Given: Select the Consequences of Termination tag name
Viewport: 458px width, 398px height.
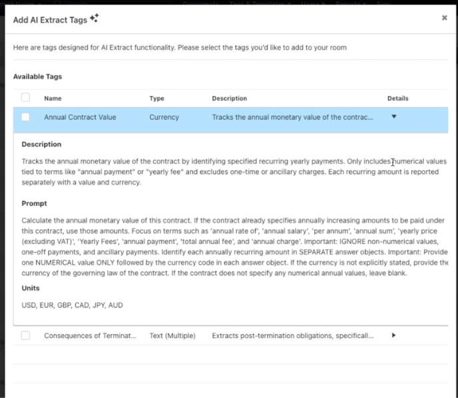Looking at the screenshot, I should [90, 335].
